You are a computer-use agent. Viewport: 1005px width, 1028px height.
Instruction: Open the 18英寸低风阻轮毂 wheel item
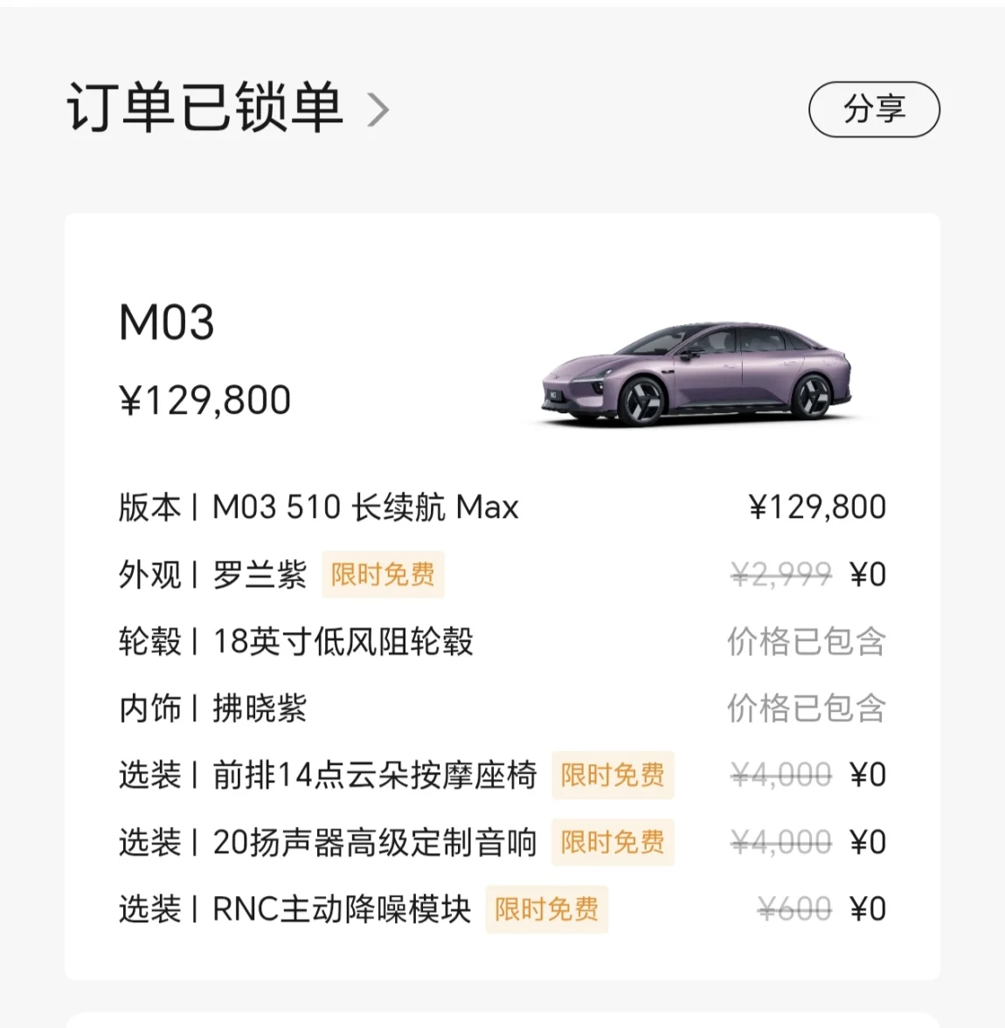343,642
